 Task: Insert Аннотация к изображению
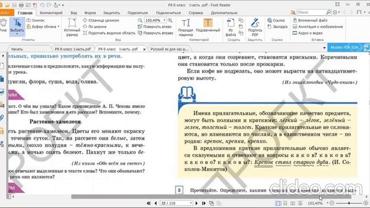317,27
